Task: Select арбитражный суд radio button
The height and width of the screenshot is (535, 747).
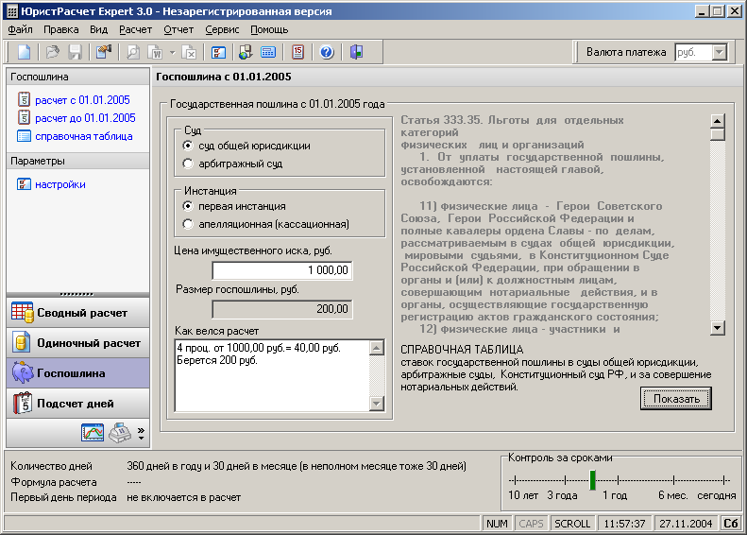Action: (188, 164)
